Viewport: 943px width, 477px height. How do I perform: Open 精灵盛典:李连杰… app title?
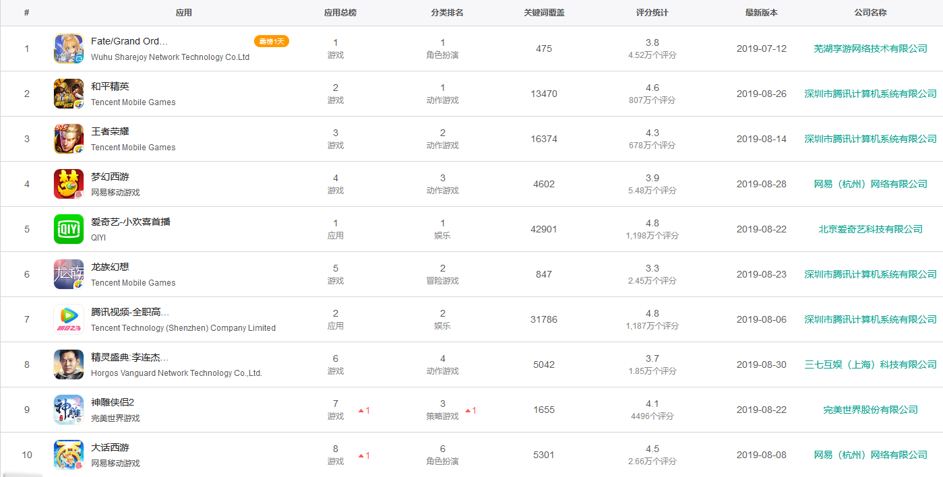(x=130, y=357)
